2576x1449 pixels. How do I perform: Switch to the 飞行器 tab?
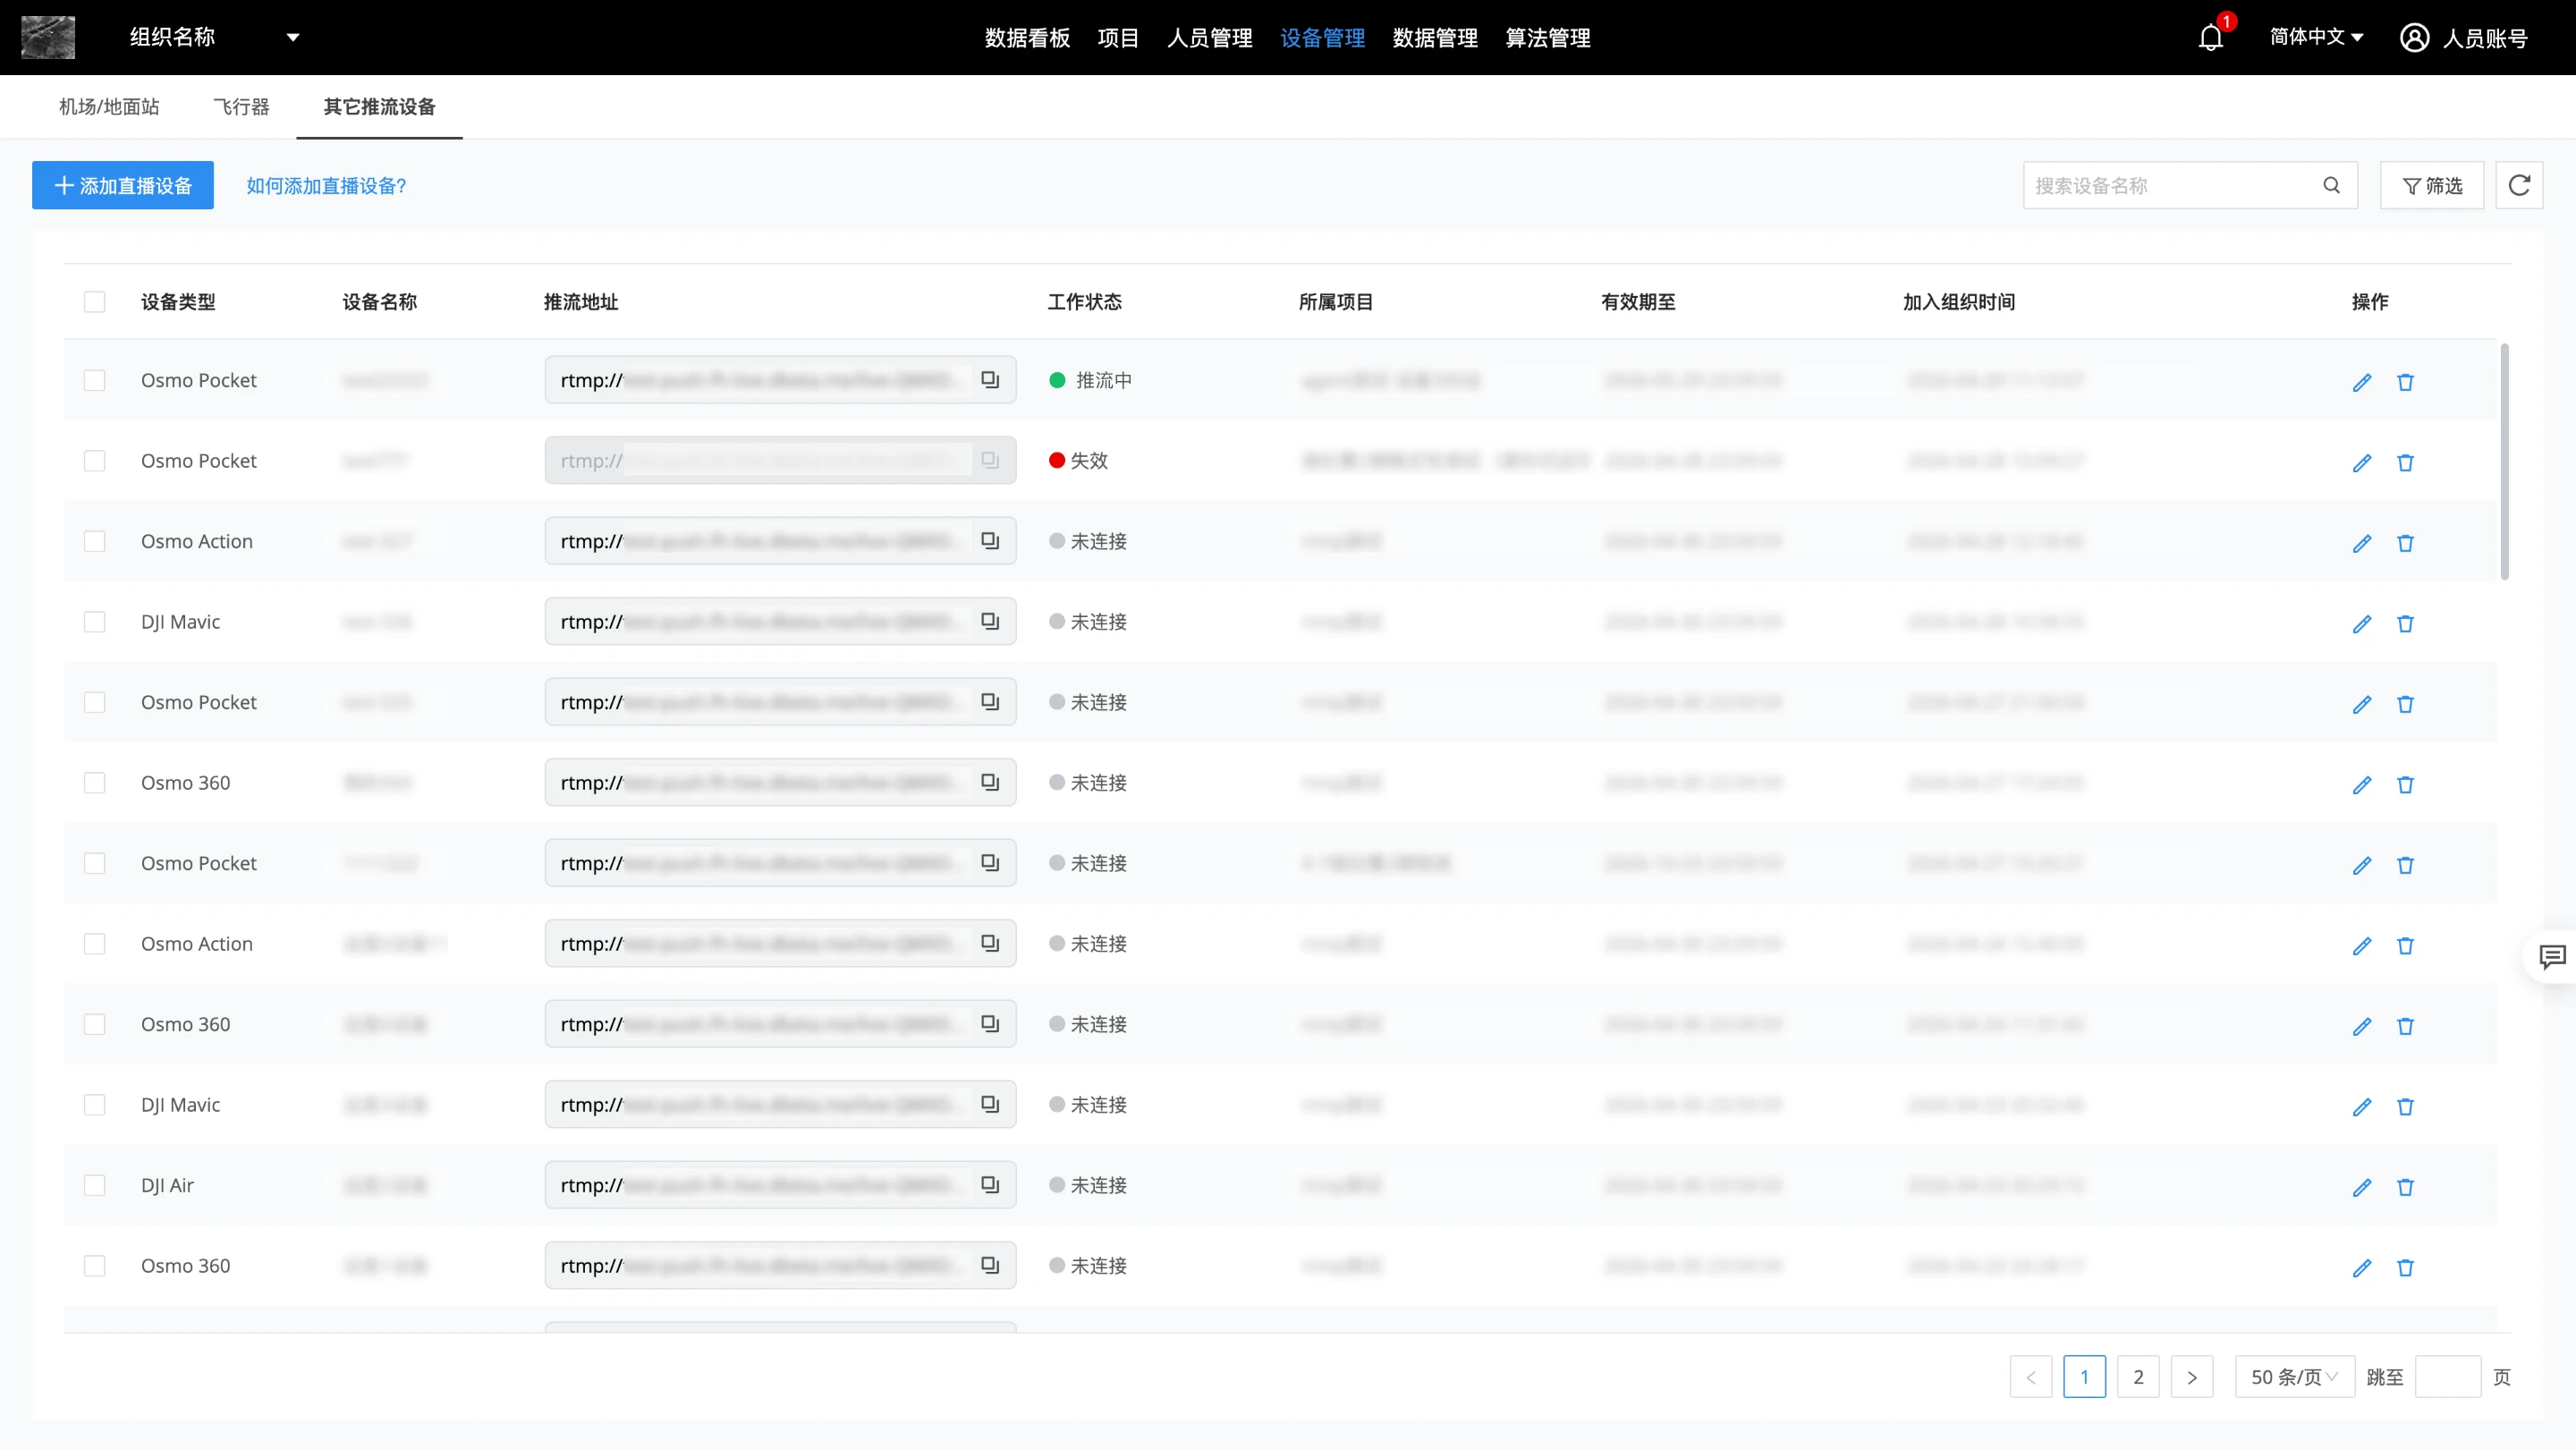[241, 107]
